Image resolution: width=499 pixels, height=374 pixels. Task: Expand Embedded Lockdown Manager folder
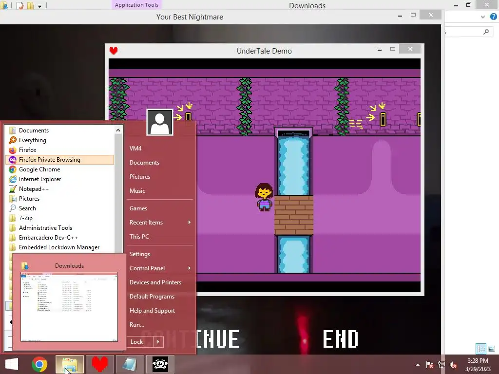point(60,247)
